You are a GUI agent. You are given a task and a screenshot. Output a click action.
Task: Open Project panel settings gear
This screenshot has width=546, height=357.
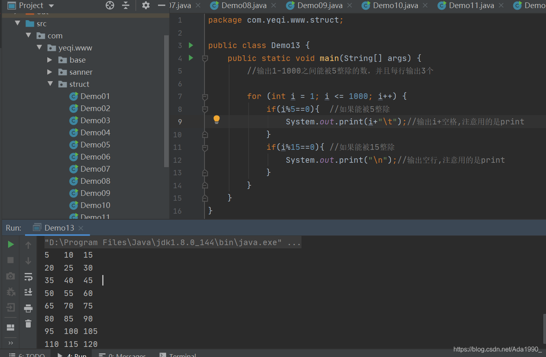pyautogui.click(x=145, y=5)
